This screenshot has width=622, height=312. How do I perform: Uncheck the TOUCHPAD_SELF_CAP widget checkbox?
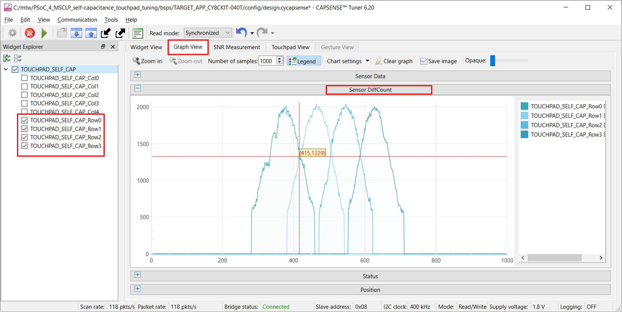15,69
